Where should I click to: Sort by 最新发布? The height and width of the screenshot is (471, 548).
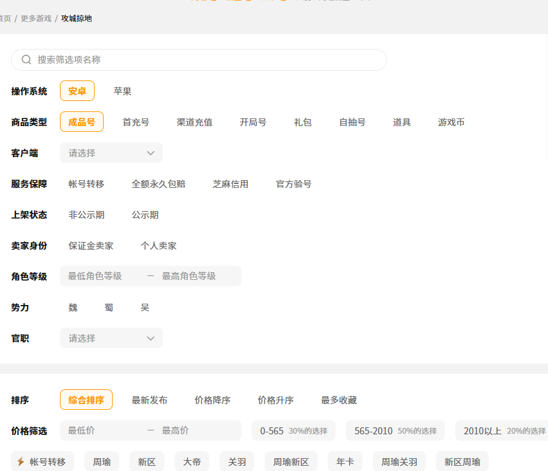[x=149, y=400]
